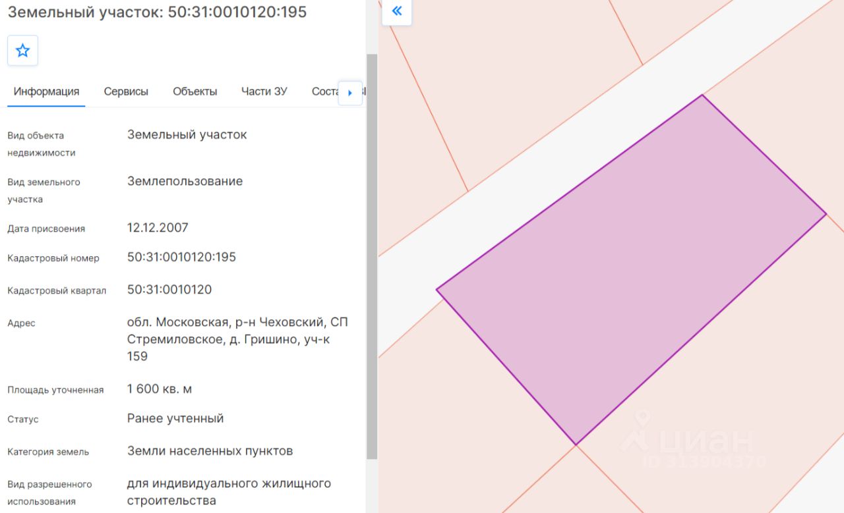This screenshot has height=513, width=844.
Task: Click the value Земли населенных пунктов
Action: pos(210,451)
